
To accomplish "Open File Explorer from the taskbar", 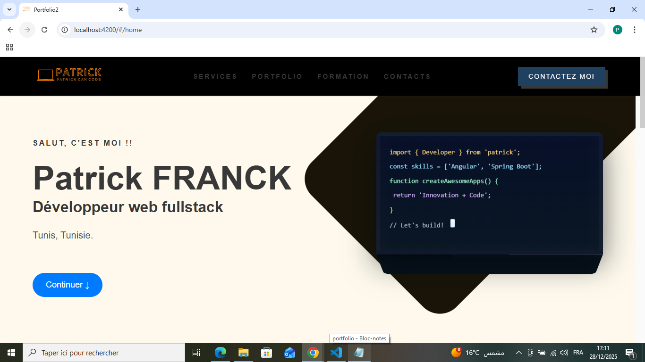I will (243, 352).
